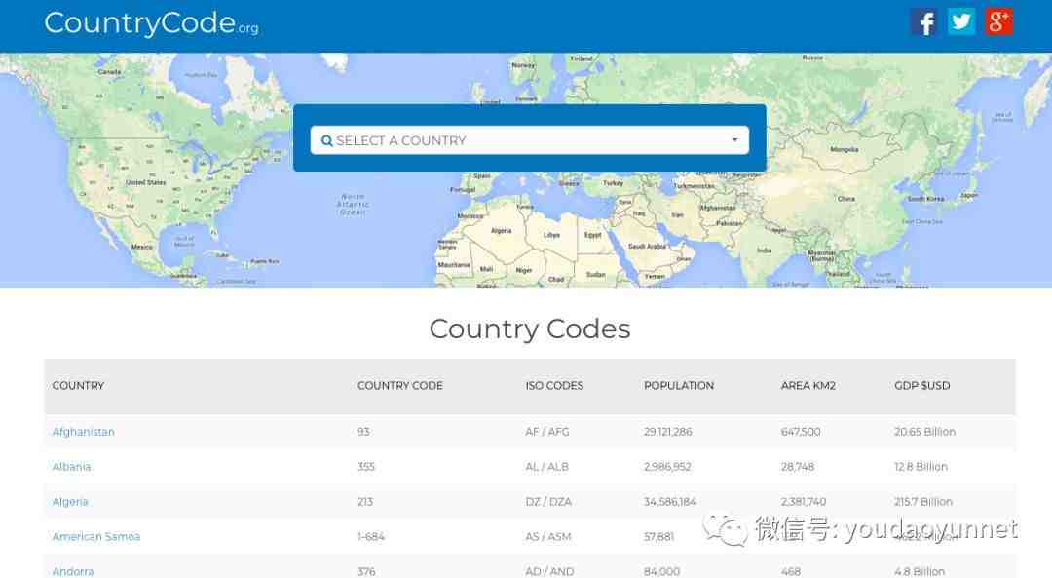The image size is (1052, 578).
Task: Click the United States on the map
Action: coord(146,182)
